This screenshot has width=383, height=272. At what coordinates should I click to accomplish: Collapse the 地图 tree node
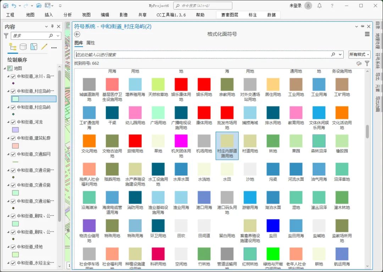5,68
